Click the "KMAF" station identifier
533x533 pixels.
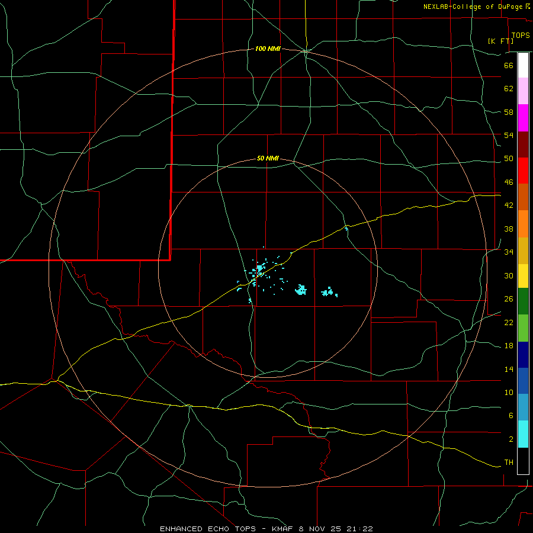[284, 529]
